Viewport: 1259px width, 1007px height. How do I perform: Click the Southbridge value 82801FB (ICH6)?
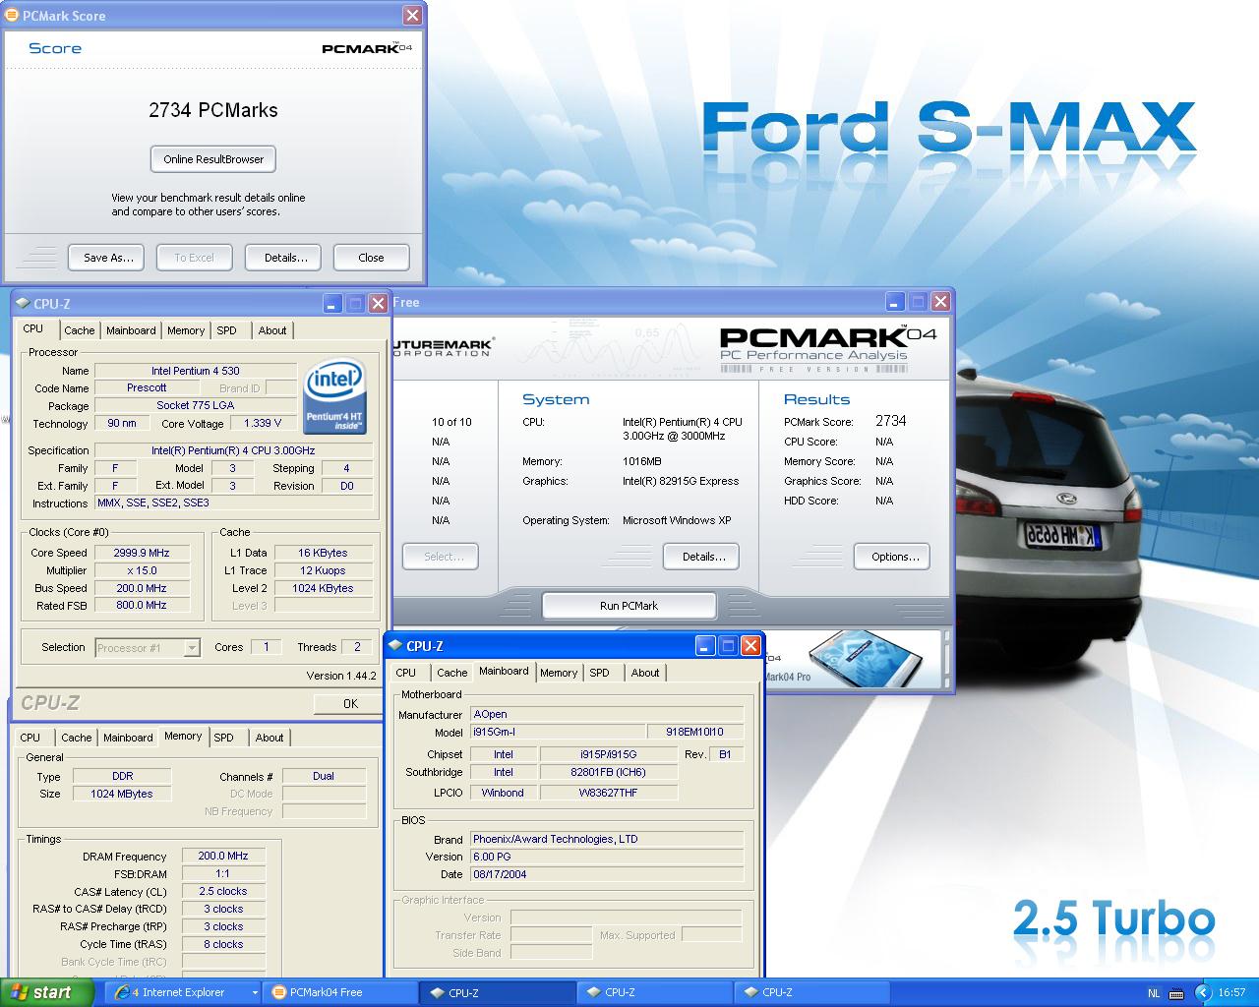(608, 772)
